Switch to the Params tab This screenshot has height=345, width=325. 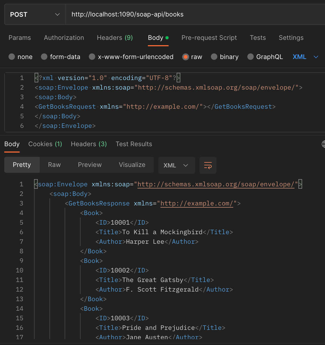click(20, 38)
